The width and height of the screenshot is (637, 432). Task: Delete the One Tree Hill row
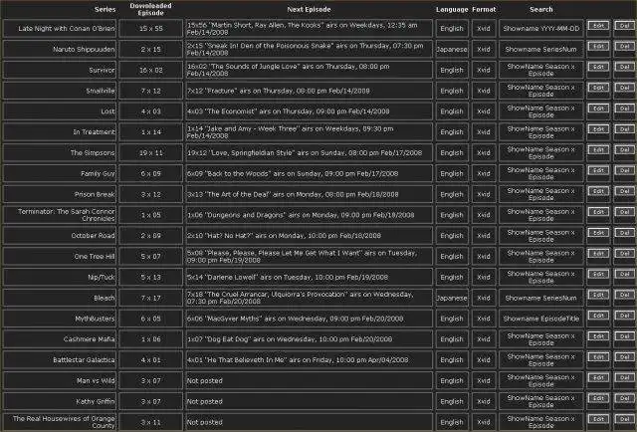point(624,253)
